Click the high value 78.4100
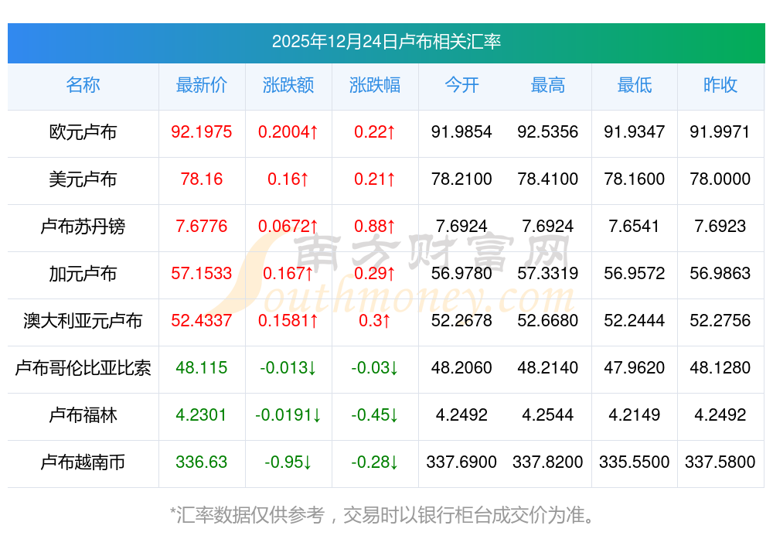The width and height of the screenshot is (773, 539). coord(548,179)
